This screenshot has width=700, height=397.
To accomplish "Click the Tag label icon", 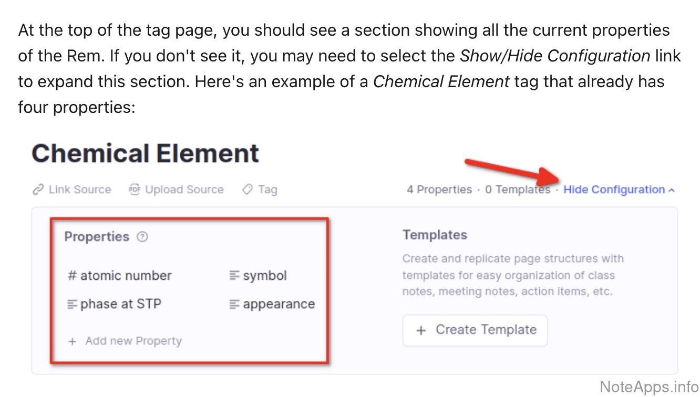I will point(247,190).
